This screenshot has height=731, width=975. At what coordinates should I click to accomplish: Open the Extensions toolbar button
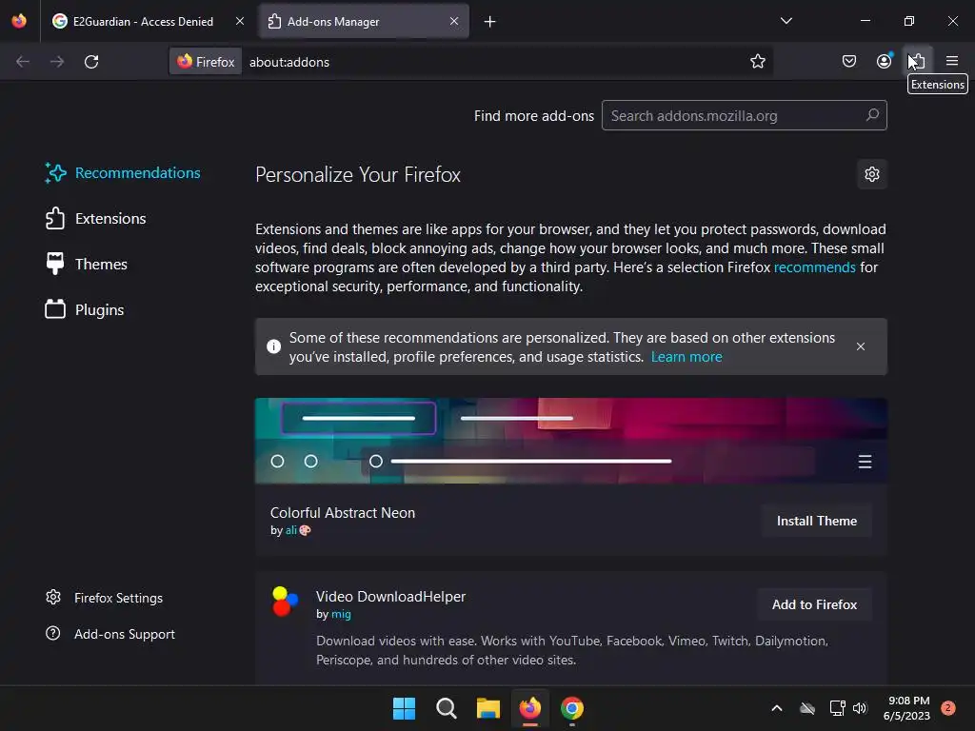(x=918, y=62)
